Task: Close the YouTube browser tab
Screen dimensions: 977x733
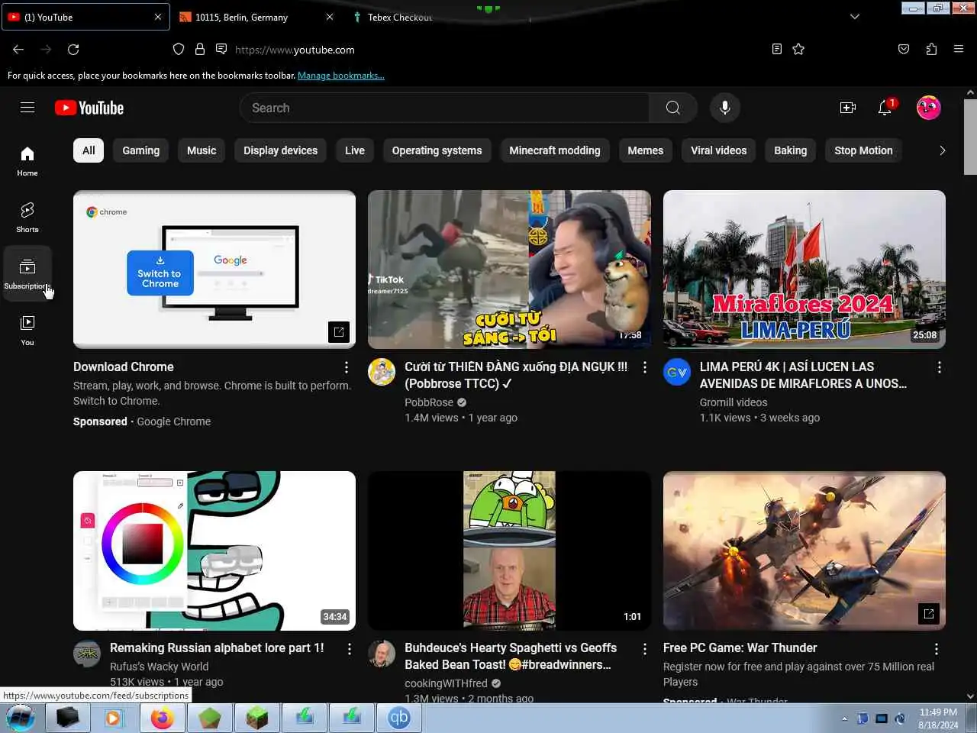Action: 158,17
